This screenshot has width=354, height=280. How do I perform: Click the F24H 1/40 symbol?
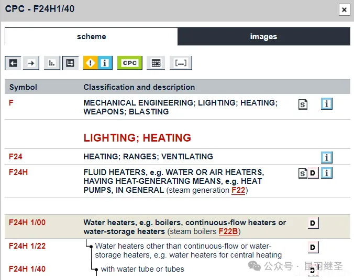click(x=27, y=269)
